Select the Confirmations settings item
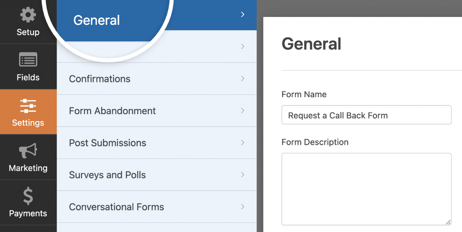 (156, 79)
